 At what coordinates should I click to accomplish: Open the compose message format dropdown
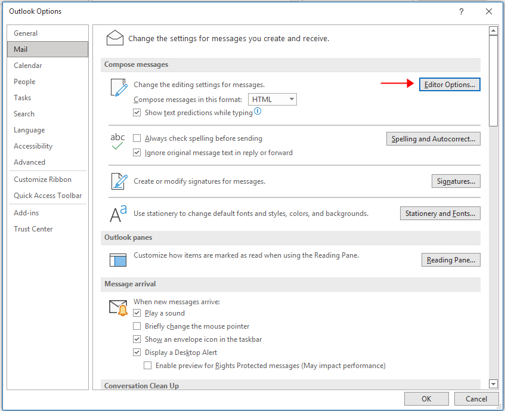tap(290, 99)
